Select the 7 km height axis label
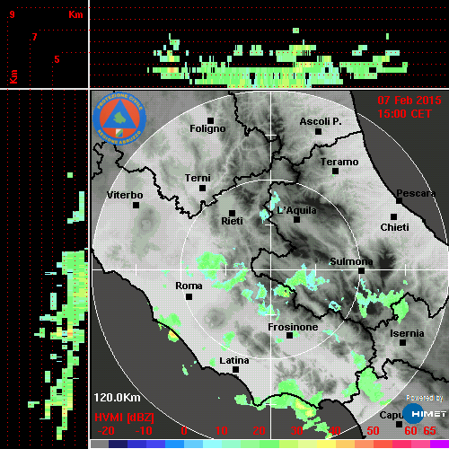Screen dimensions: 449x449 [35, 37]
